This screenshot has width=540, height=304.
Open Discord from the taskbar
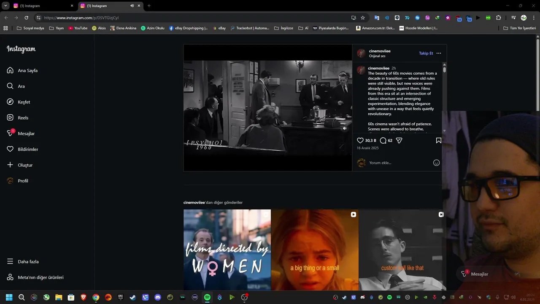[x=158, y=297]
